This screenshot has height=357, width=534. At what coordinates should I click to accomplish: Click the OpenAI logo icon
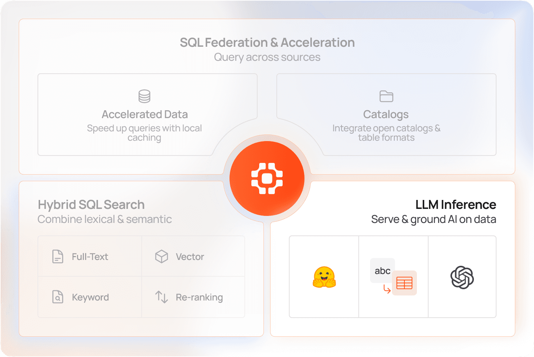462,277
